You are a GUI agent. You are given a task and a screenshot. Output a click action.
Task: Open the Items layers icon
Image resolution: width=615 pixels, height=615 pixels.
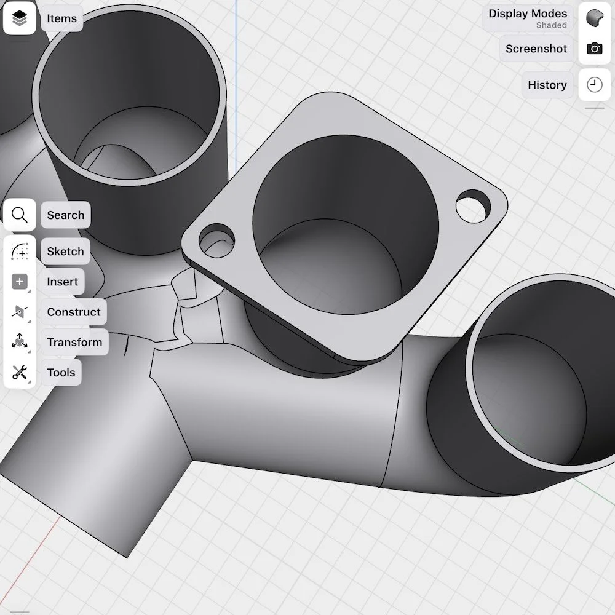click(x=19, y=18)
